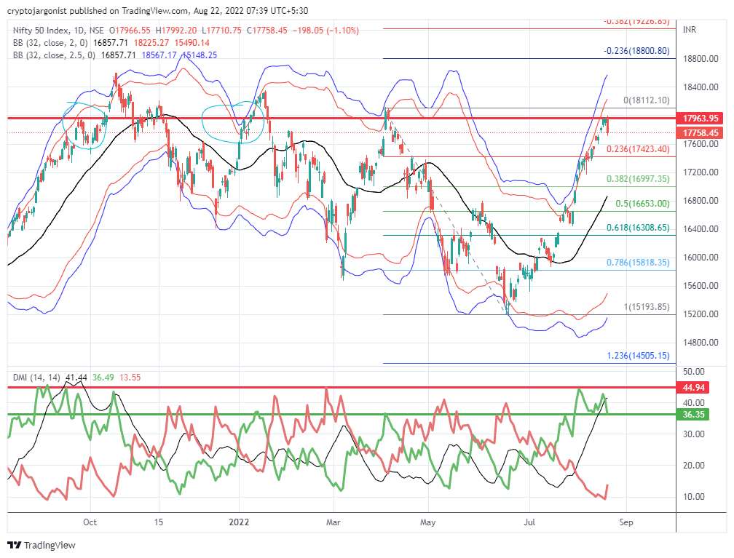Click Fibonacci level 0.618(16308.65)

click(638, 228)
